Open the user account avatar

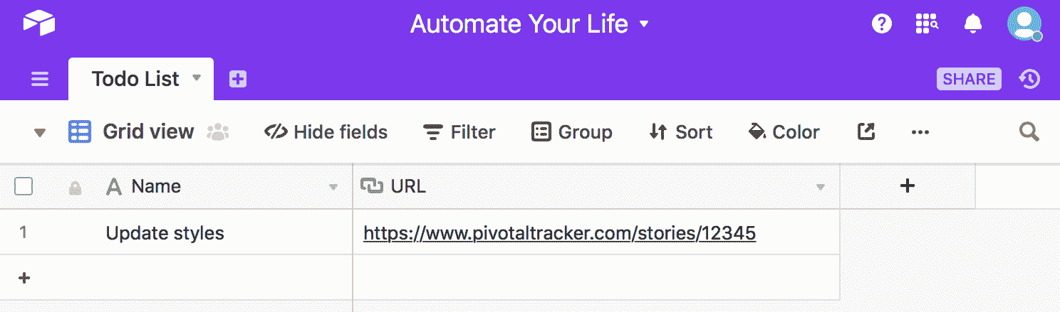1024,24
